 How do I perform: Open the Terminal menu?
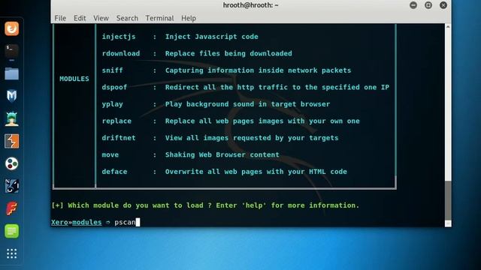click(159, 18)
